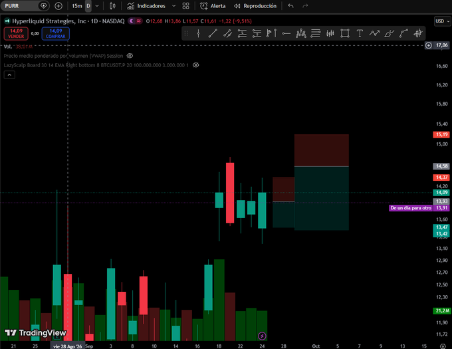
Task: Grab the favorites toolbar drag handle
Action: (186, 33)
